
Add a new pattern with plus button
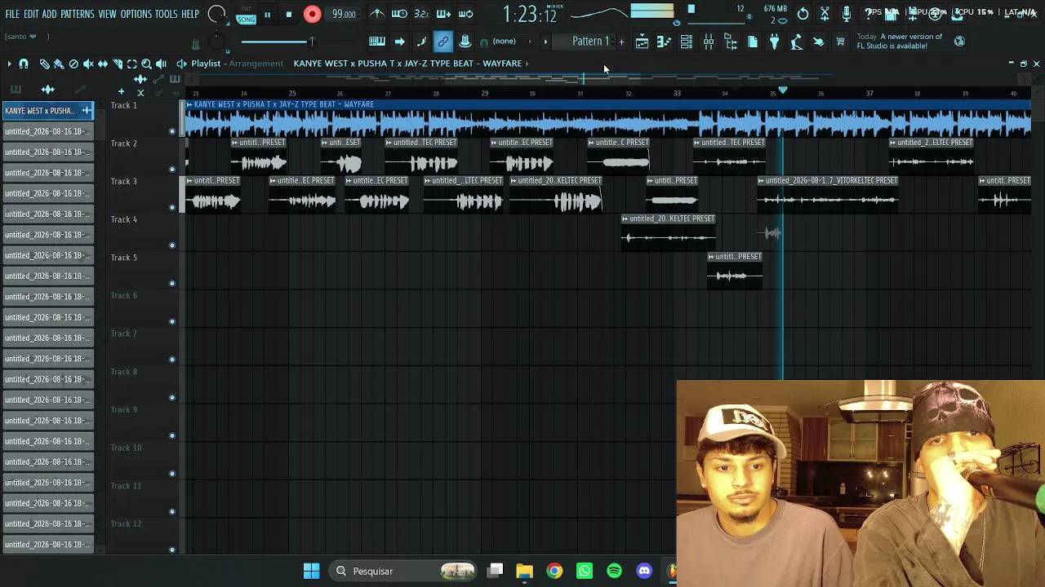(621, 42)
